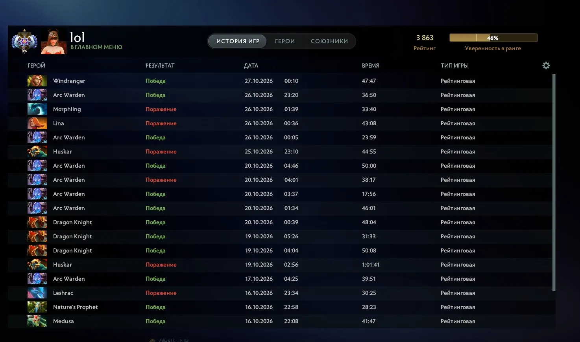580x342 pixels.
Task: Click Huskar portrait in the 44:55 match
Action: coord(37,152)
